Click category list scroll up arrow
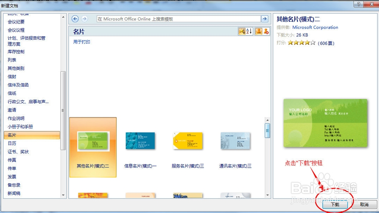 63,17
